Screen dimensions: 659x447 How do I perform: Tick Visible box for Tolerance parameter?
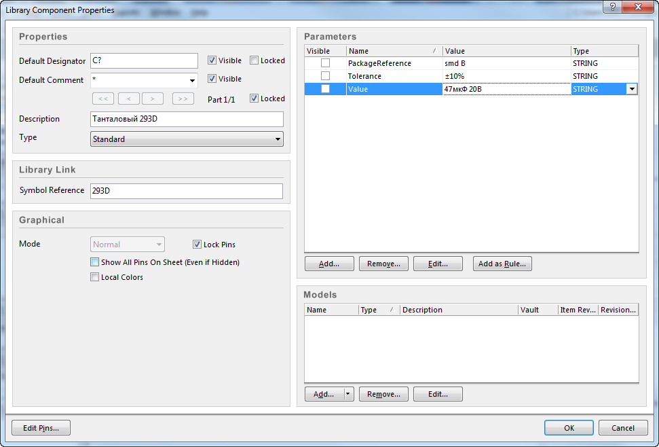(x=325, y=76)
